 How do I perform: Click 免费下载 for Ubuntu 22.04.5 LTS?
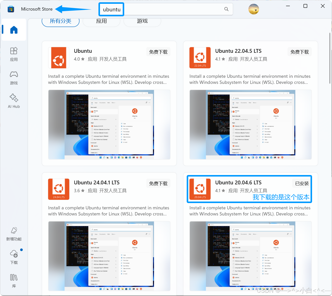[x=300, y=52]
